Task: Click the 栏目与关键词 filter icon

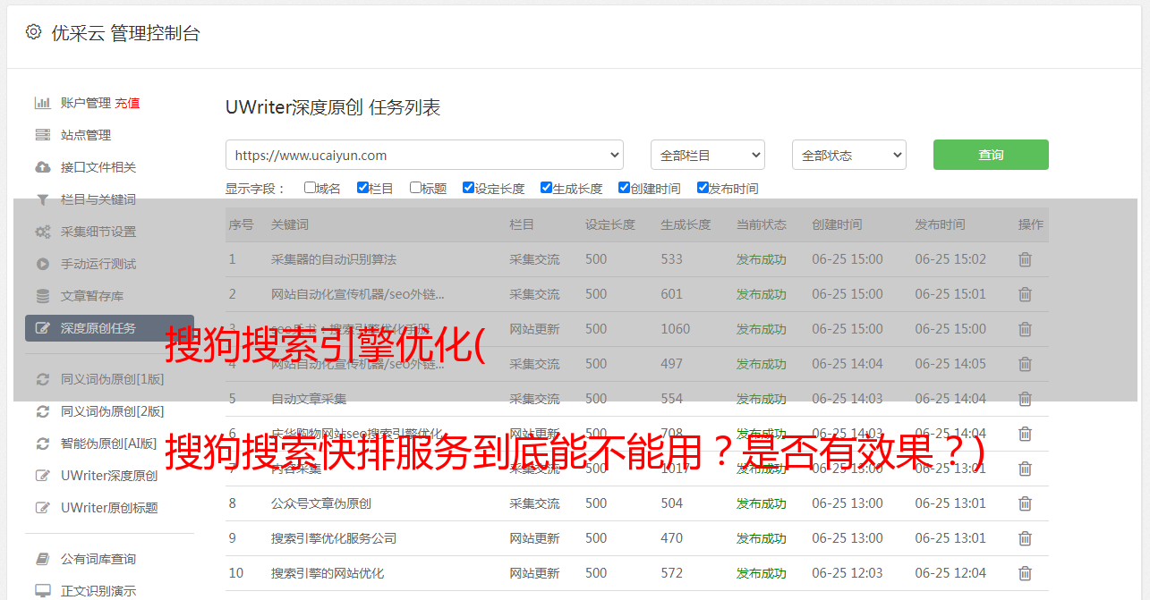Action: click(x=42, y=199)
